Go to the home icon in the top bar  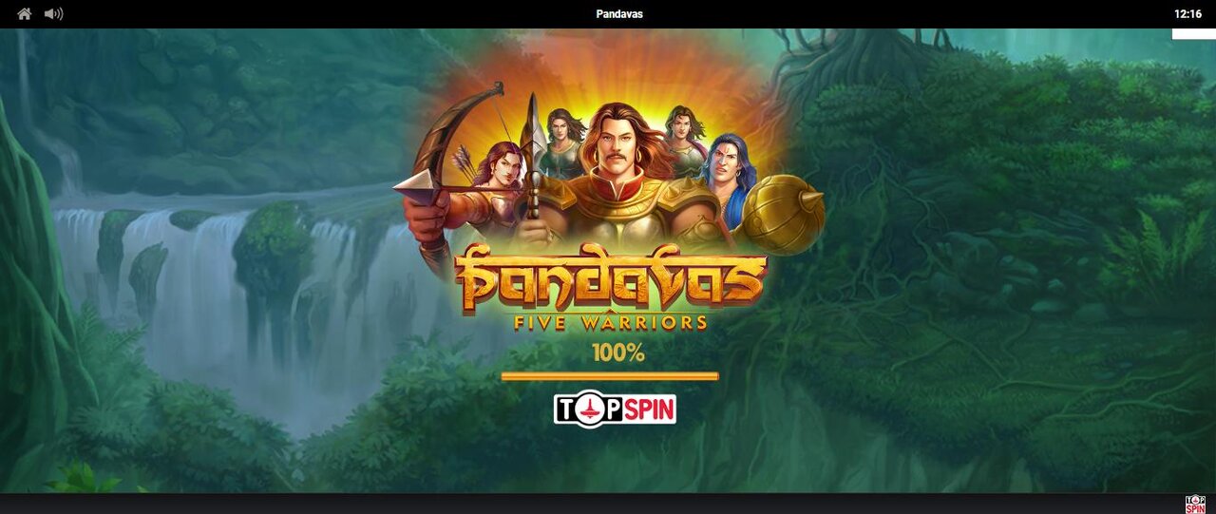(x=25, y=14)
